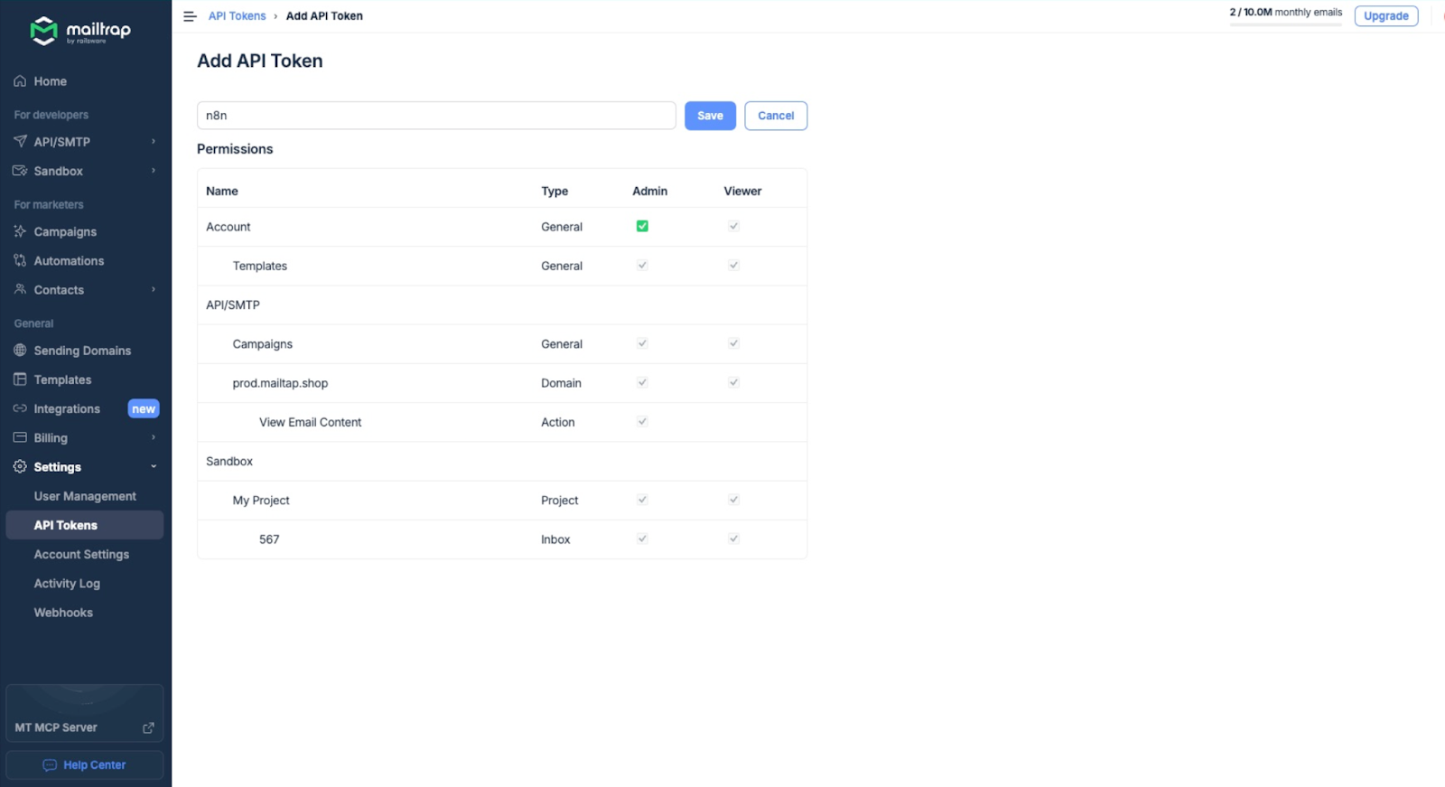Uncheck the Account Admin checkbox
The height and width of the screenshot is (787, 1445).
point(642,227)
